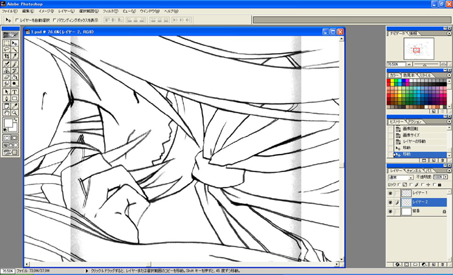This screenshot has height=275, width=453.
Task: Create a new layer in Layers panel
Action: [434, 264]
